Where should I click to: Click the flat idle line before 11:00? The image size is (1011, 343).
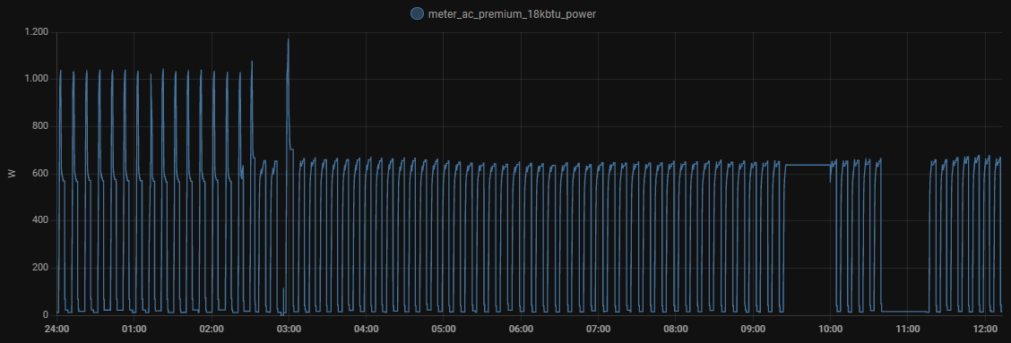pos(904,312)
